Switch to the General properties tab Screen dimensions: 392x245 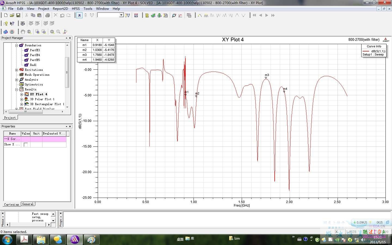28,204
